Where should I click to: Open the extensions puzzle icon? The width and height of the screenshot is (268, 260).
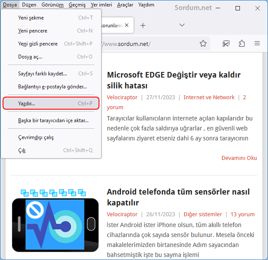(242, 43)
